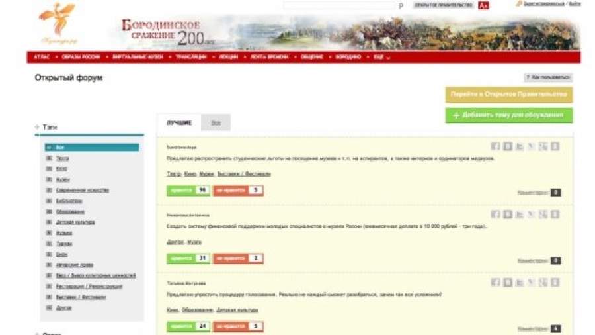
Task: Collapse the 'Тэги' sidebar section
Action: 37,126
